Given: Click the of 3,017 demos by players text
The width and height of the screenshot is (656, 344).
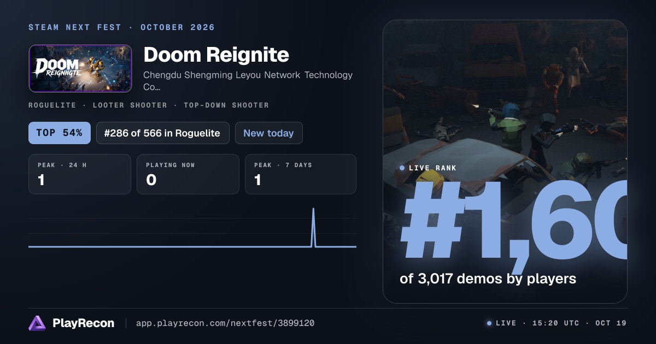Looking at the screenshot, I should coord(488,278).
